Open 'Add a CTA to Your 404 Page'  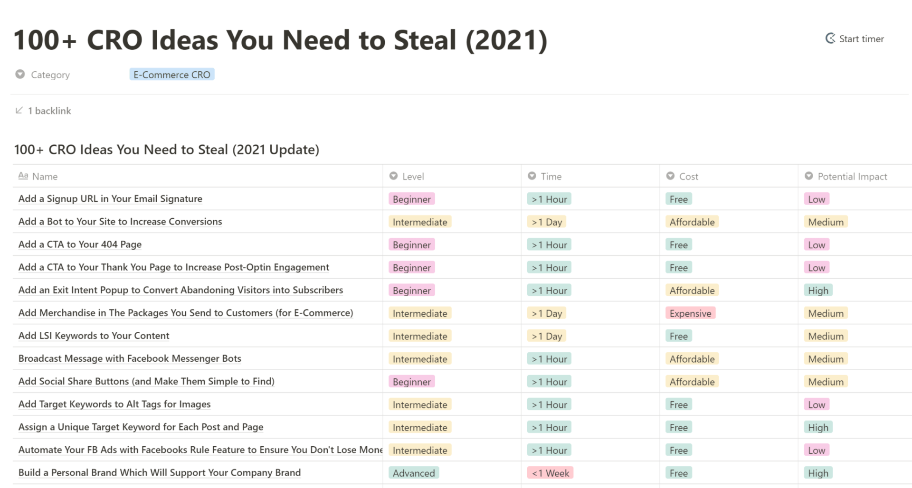click(x=80, y=244)
